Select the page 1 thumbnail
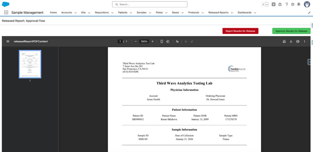The image size is (313, 152). [30, 64]
